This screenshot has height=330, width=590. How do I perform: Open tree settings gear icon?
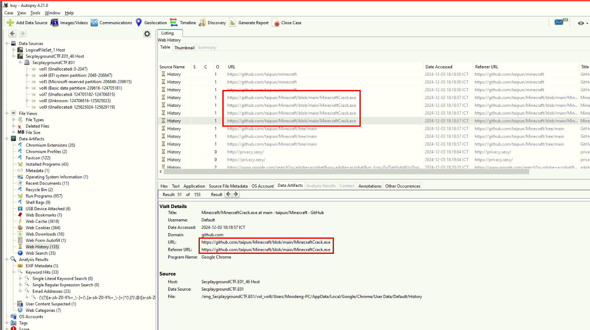[x=147, y=34]
